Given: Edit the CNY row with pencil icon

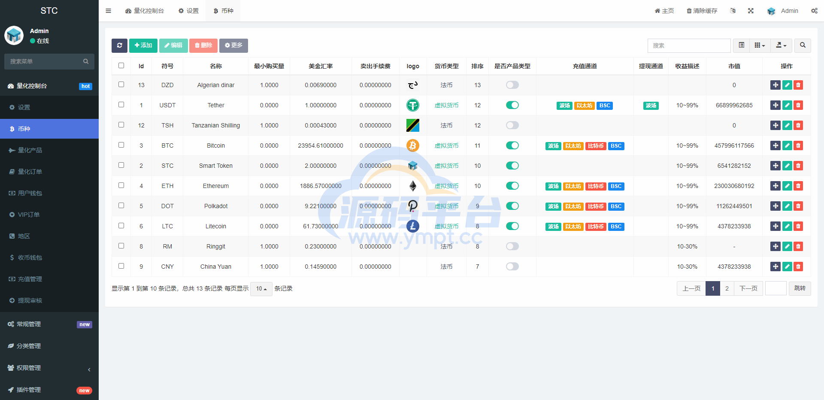Looking at the screenshot, I should tap(787, 267).
